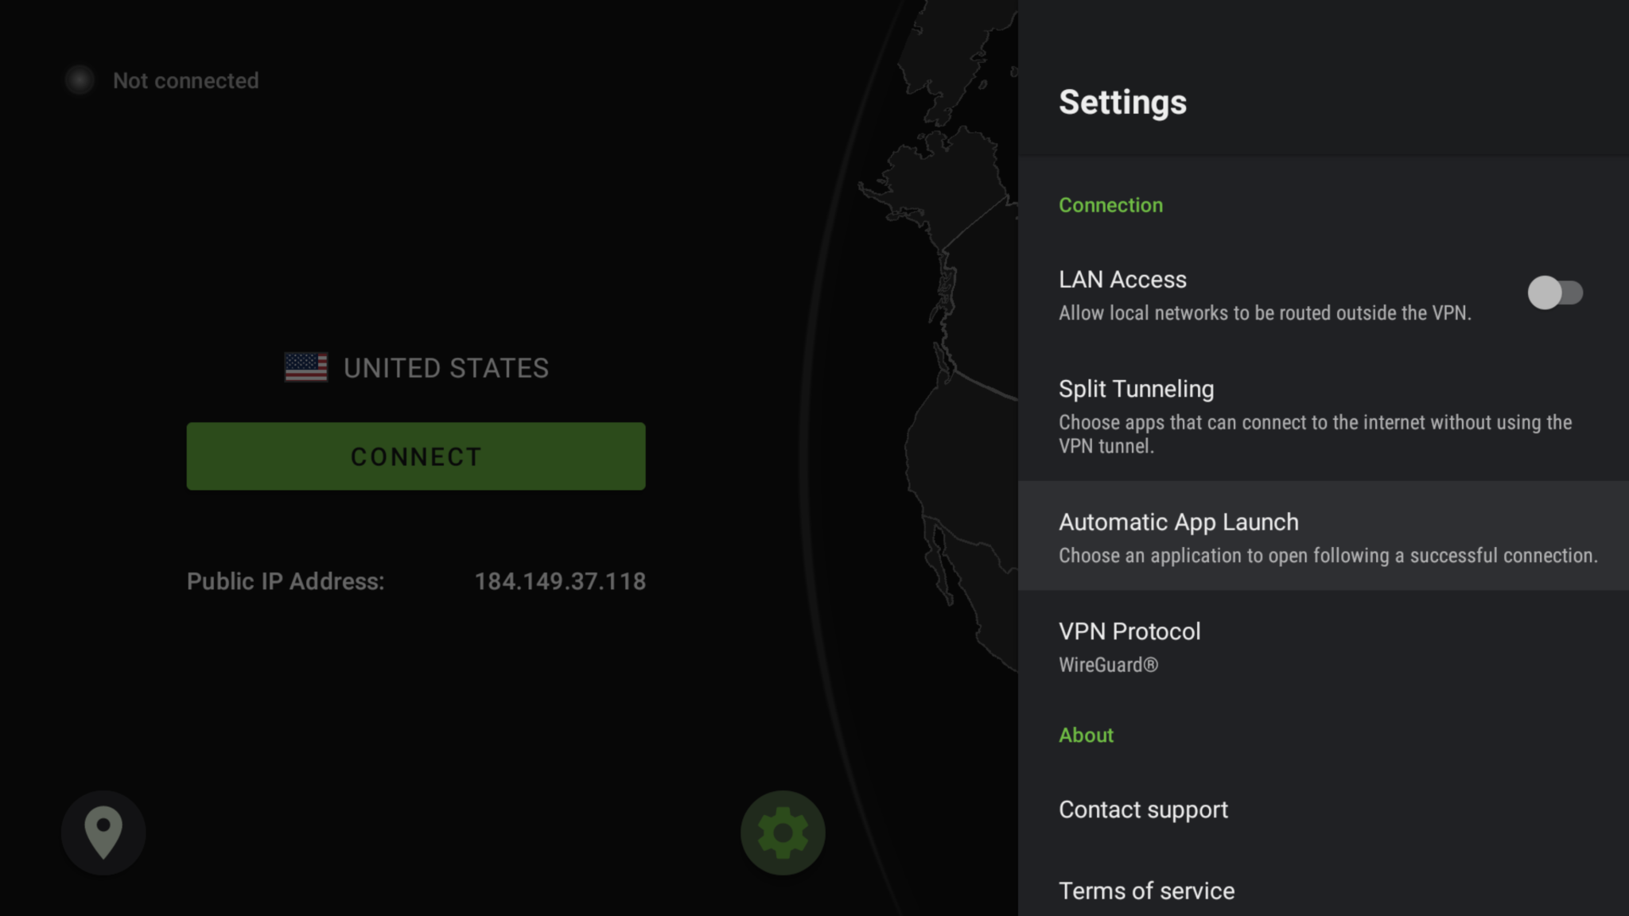
Task: View the Terms of service
Action: [1145, 890]
